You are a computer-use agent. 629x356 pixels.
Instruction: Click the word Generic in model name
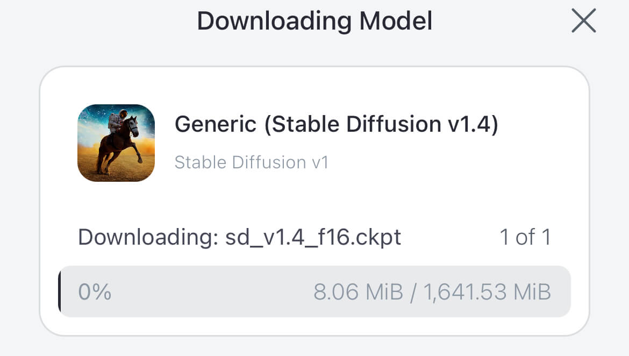[216, 124]
